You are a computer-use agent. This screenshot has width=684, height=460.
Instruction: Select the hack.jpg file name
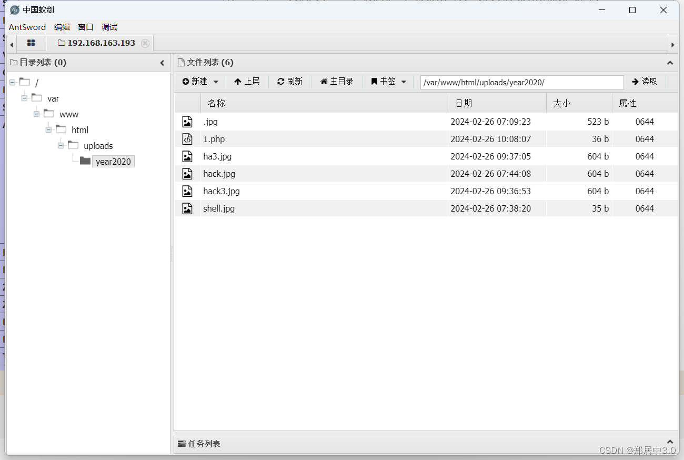(x=219, y=174)
